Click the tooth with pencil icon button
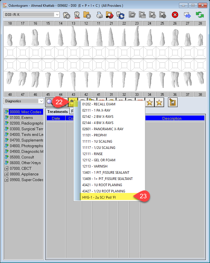 click(x=173, y=102)
